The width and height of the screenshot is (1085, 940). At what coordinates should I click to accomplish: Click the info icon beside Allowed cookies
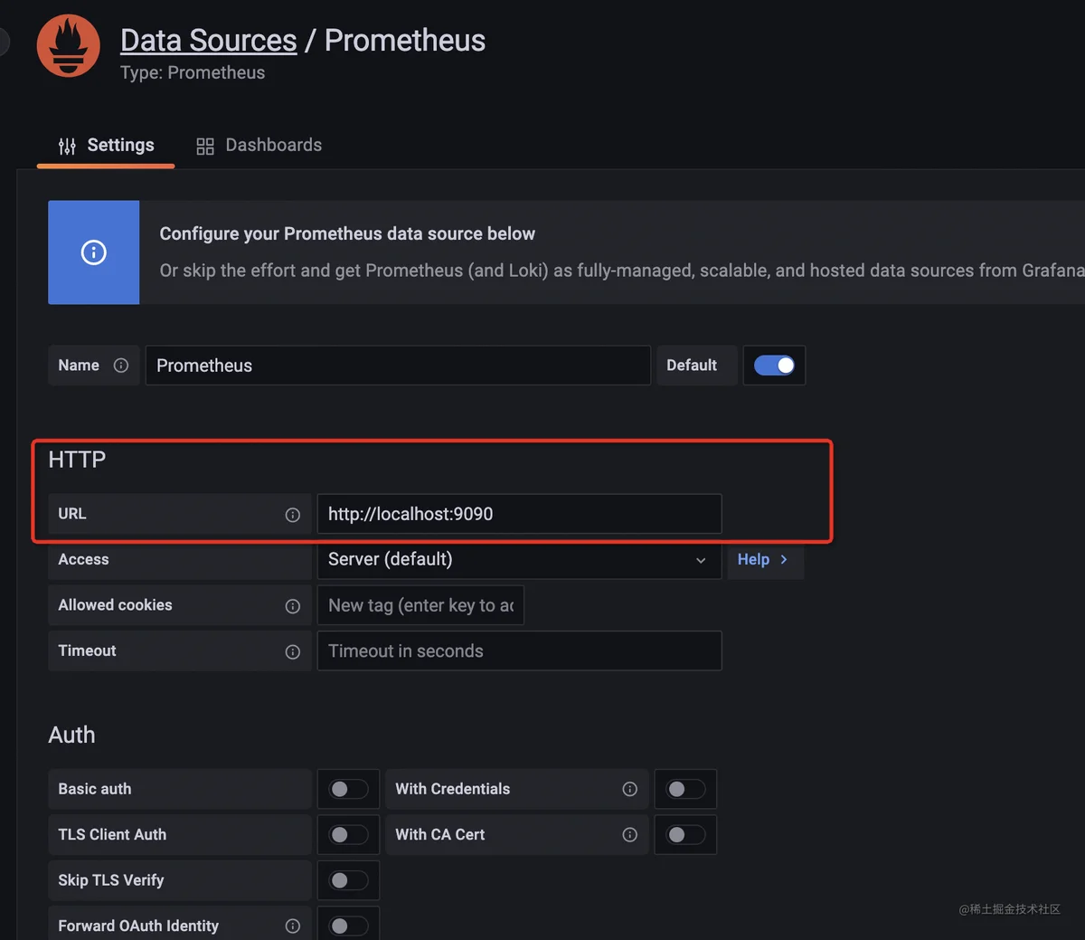[293, 606]
